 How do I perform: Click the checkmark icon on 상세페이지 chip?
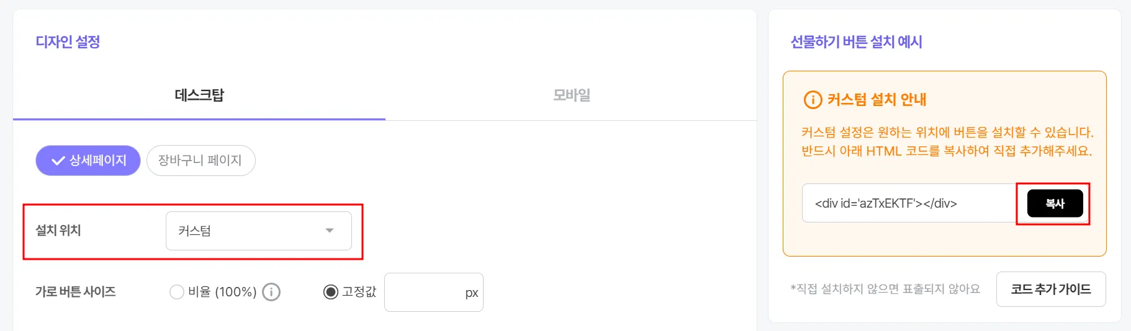click(58, 161)
